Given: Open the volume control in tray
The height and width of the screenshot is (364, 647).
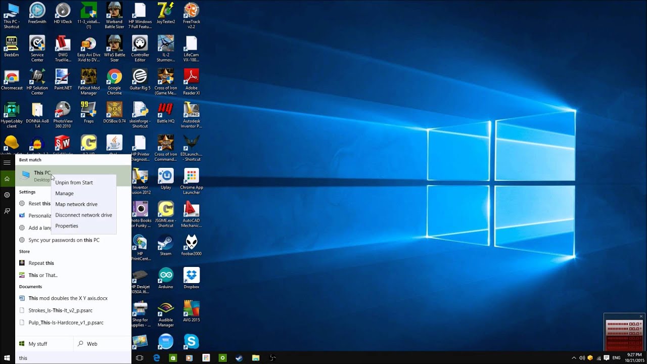Looking at the screenshot, I should (x=582, y=358).
